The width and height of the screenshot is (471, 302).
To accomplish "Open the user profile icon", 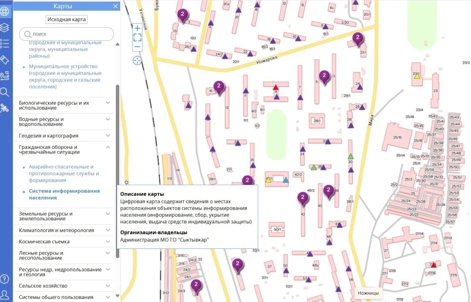I will (x=4, y=295).
